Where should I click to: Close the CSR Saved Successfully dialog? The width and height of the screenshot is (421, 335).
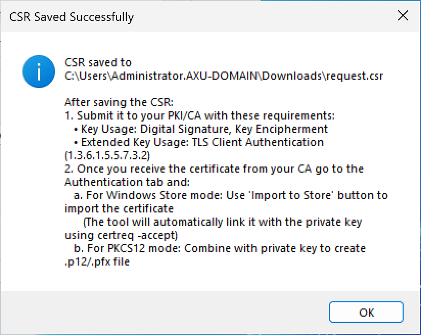tap(403, 16)
